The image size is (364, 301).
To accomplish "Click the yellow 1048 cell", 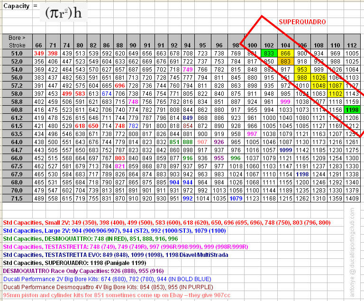I will [318, 85].
